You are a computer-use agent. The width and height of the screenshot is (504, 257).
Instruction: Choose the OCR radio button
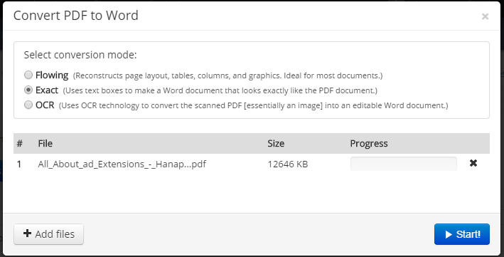[x=28, y=105]
